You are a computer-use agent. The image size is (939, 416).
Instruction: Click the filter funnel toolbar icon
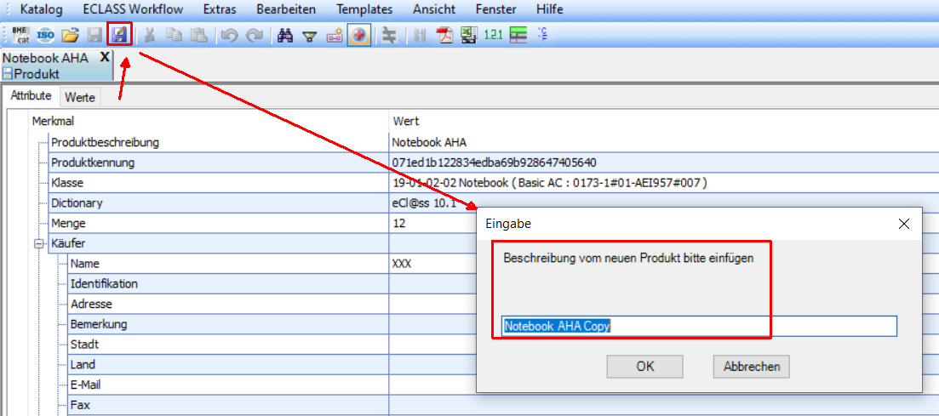pos(310,35)
